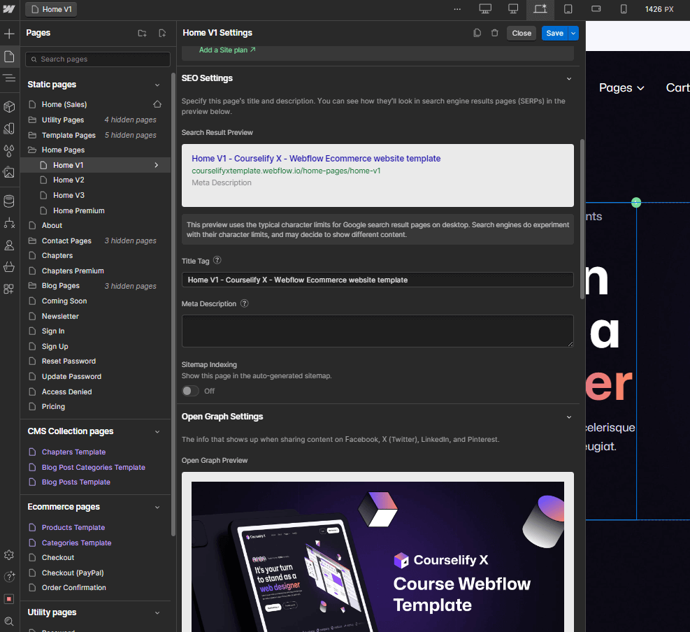Open the CMS Collections panel

pyautogui.click(x=10, y=201)
